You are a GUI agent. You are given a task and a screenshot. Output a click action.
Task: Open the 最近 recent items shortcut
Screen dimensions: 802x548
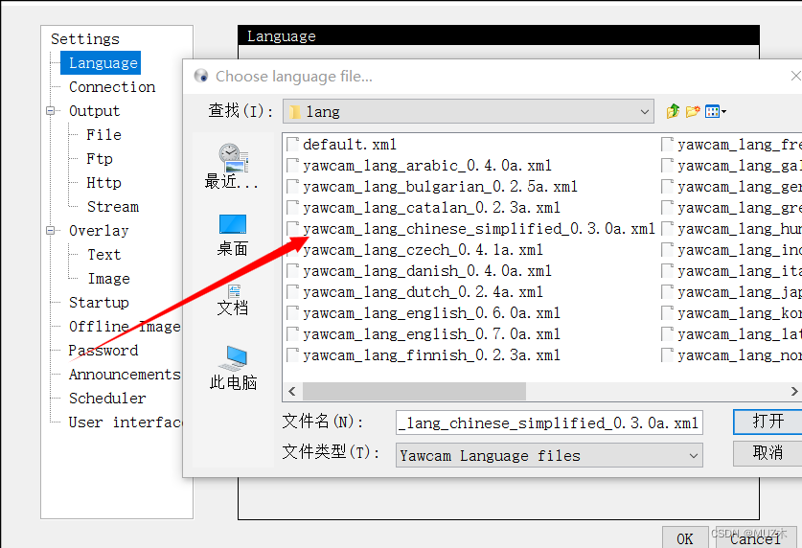[233, 167]
